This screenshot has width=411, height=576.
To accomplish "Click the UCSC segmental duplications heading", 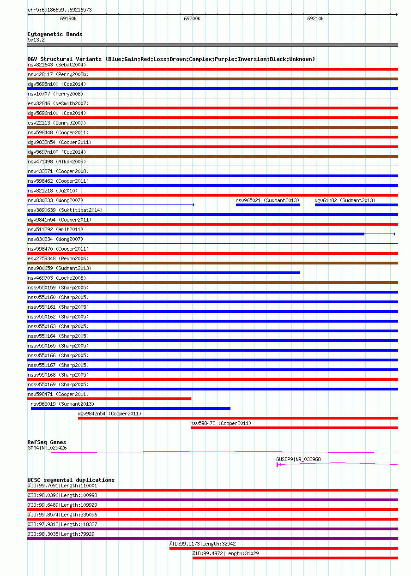I will [71, 480].
